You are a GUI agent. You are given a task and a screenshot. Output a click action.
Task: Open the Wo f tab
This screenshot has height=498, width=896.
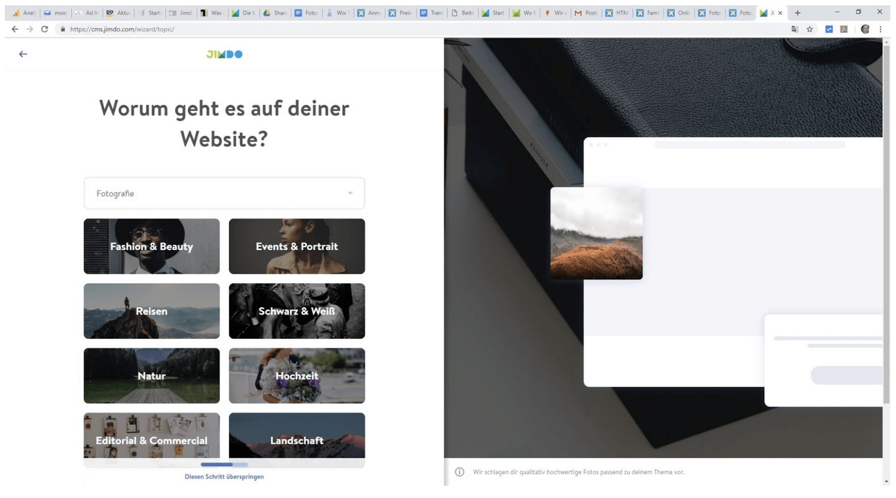524,13
